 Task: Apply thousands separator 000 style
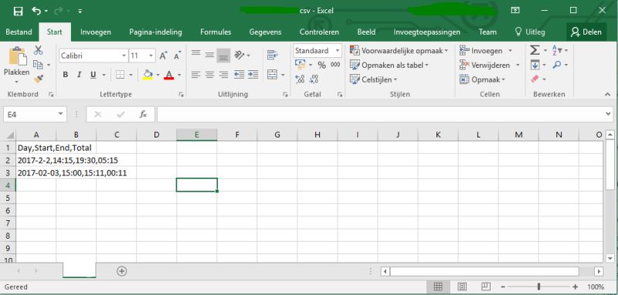(335, 65)
